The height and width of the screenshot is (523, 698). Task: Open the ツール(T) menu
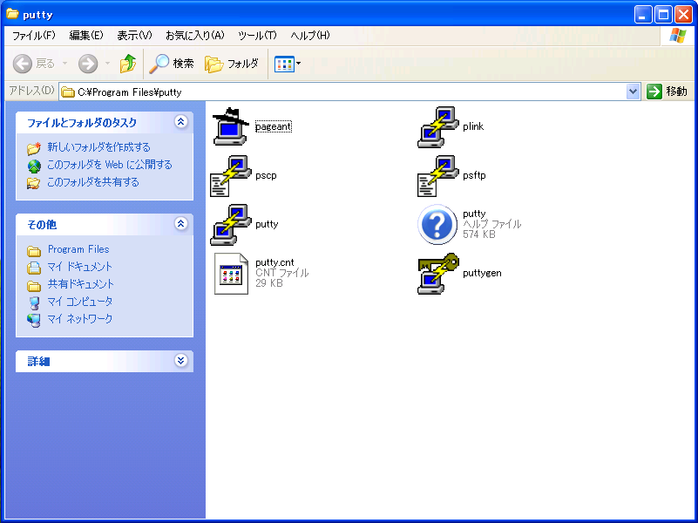257,36
